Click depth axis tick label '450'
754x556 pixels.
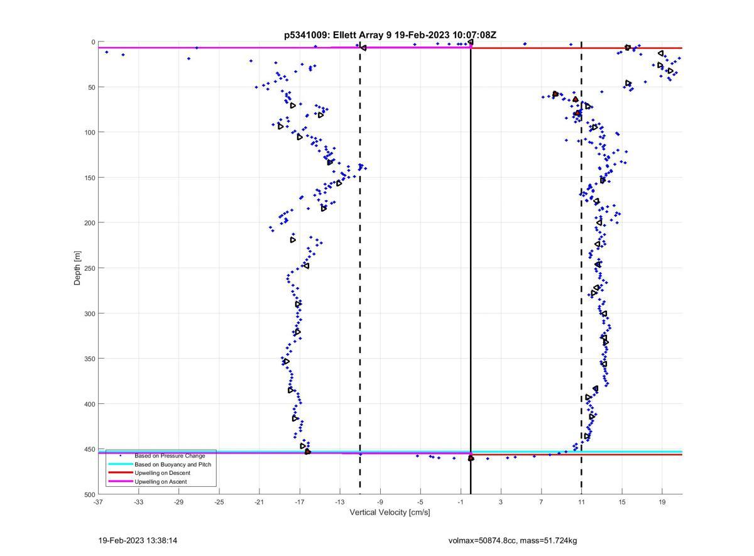coord(89,449)
